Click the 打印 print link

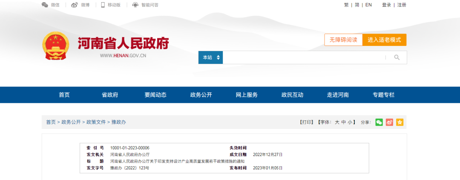coord(307,122)
